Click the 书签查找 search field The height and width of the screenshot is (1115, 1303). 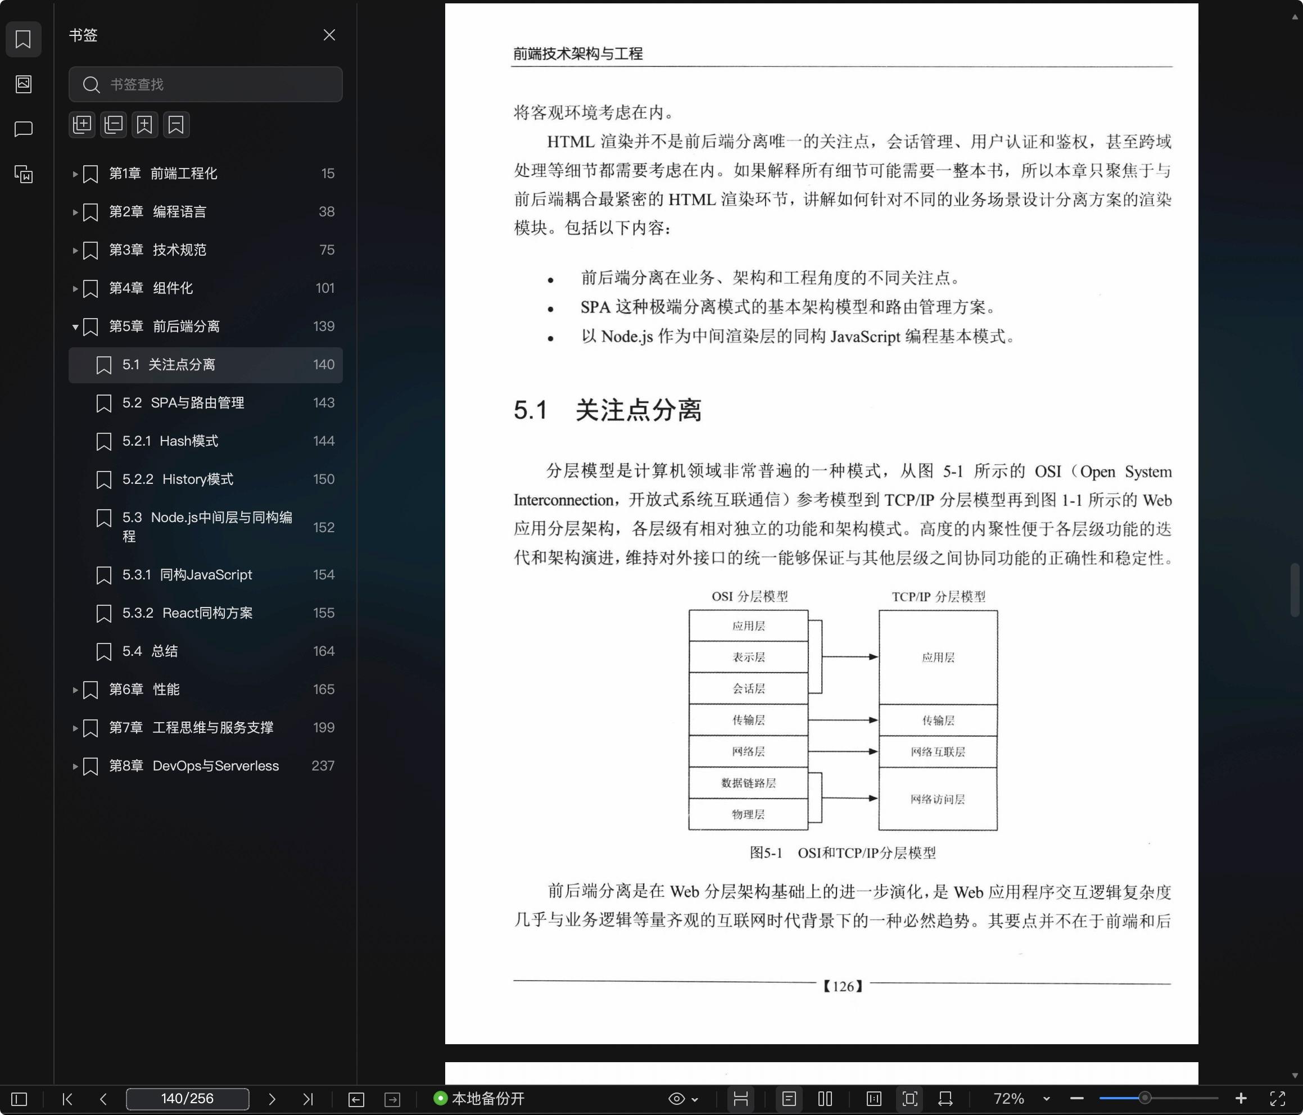point(206,84)
